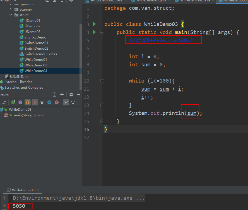This screenshot has height=210, width=248.
Task: Run main method via gutter arrow on line 4
Action: [x=94, y=32]
